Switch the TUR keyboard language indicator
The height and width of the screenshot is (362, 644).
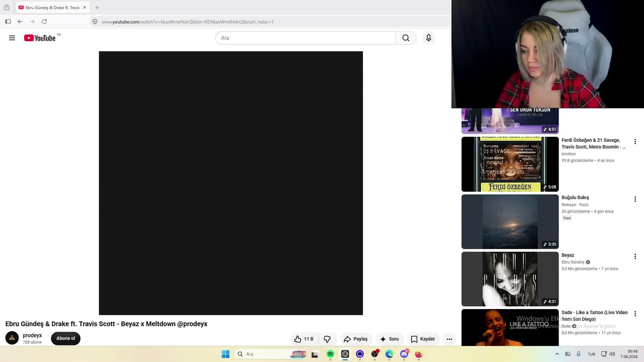pyautogui.click(x=592, y=354)
